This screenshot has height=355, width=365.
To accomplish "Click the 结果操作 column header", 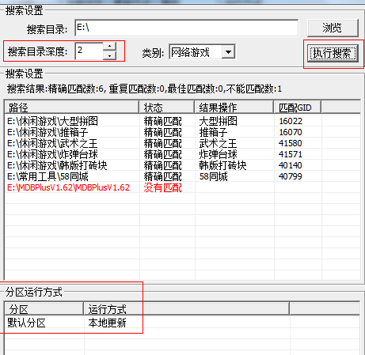I will coord(234,108).
